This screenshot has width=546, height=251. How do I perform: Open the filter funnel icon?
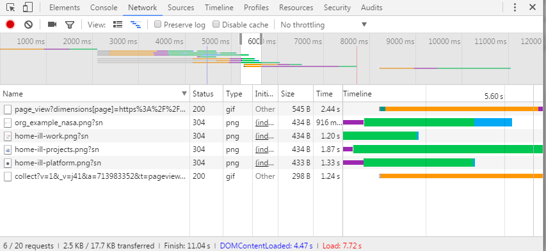tap(70, 25)
